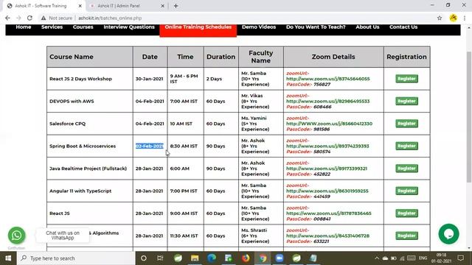
Task: Open the Services menu item
Action: tap(52, 26)
